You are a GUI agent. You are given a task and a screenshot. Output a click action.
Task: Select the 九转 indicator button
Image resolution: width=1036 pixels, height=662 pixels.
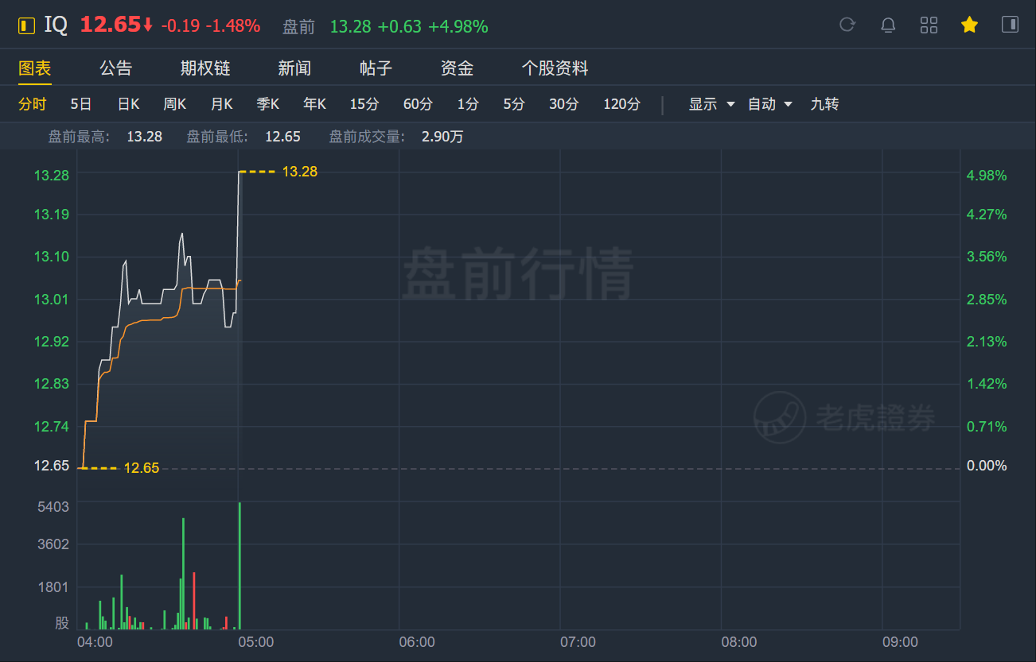[x=824, y=104]
